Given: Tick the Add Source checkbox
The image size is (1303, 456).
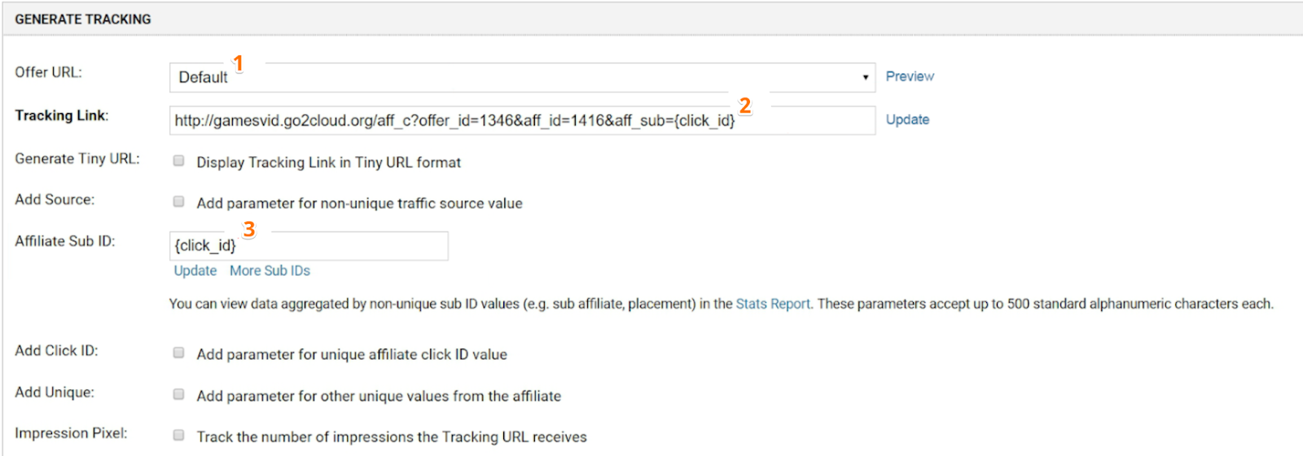Looking at the screenshot, I should [x=178, y=202].
